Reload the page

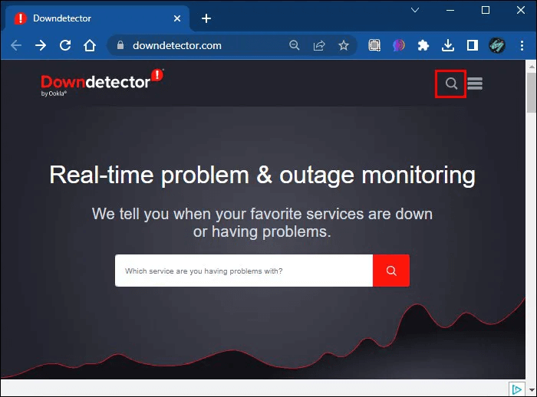tap(65, 45)
